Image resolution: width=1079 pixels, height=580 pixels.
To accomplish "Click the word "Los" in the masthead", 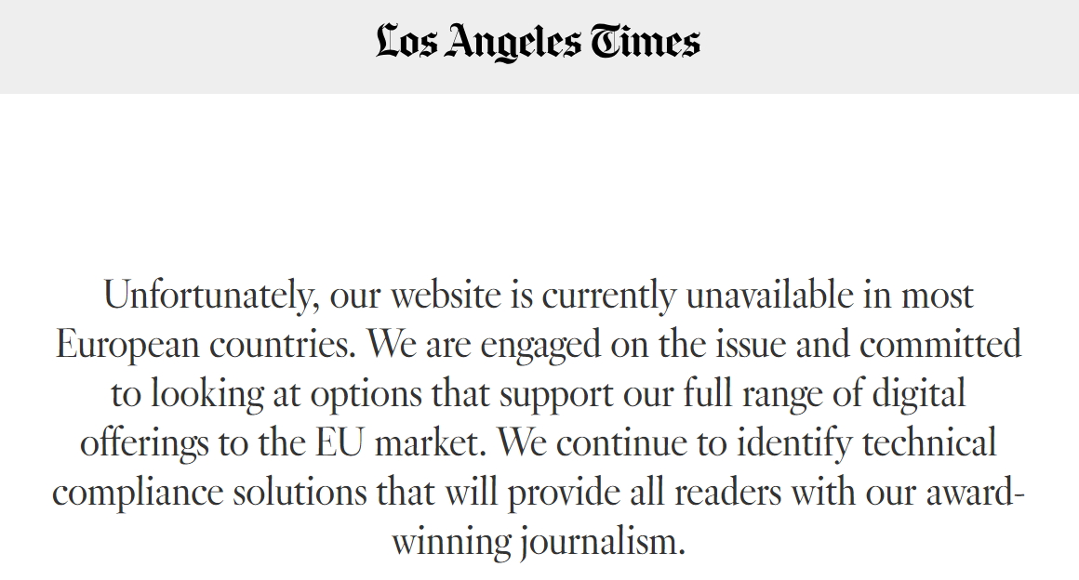I will coord(406,41).
